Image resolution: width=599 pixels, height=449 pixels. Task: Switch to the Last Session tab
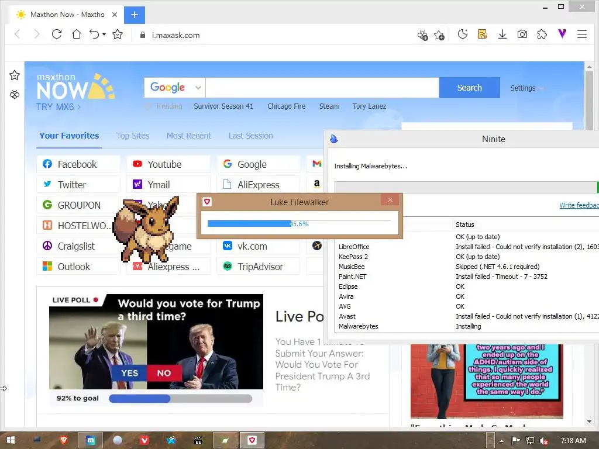pyautogui.click(x=250, y=136)
